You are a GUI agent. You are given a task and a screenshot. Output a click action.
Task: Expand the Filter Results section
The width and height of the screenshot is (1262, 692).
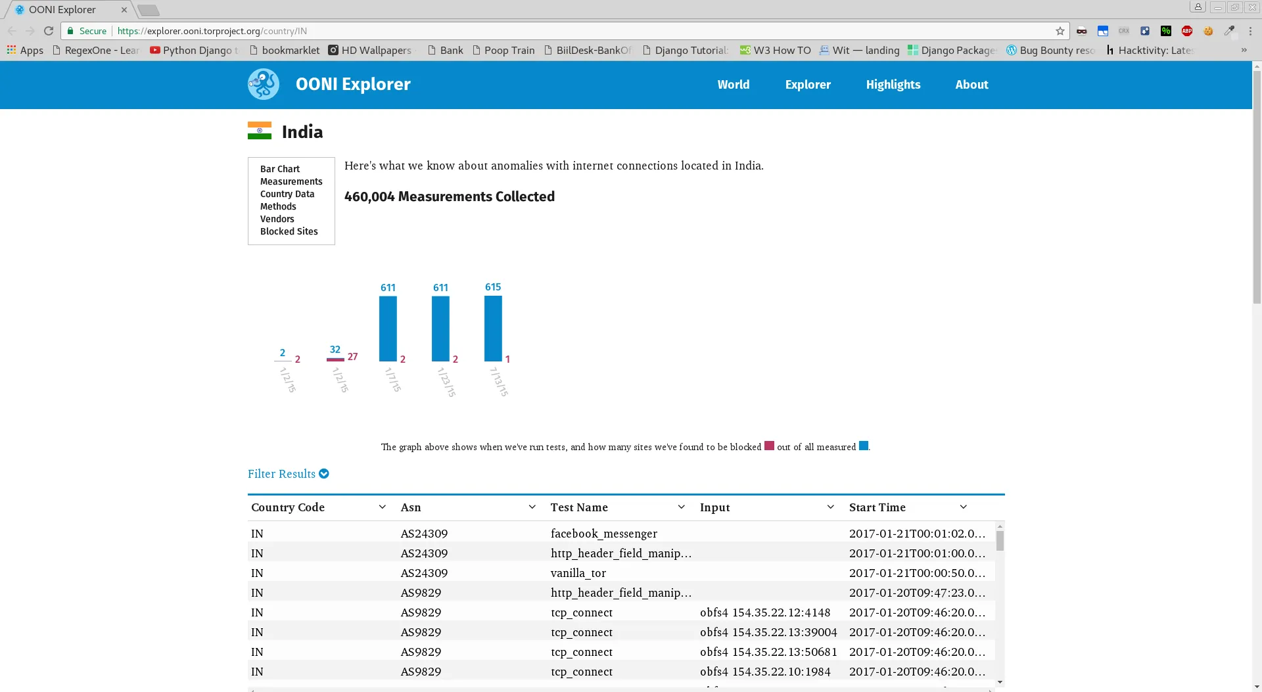pyautogui.click(x=288, y=474)
